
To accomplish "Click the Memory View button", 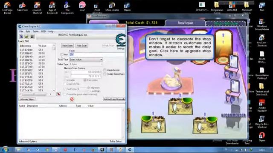I will pyautogui.click(x=27, y=99).
